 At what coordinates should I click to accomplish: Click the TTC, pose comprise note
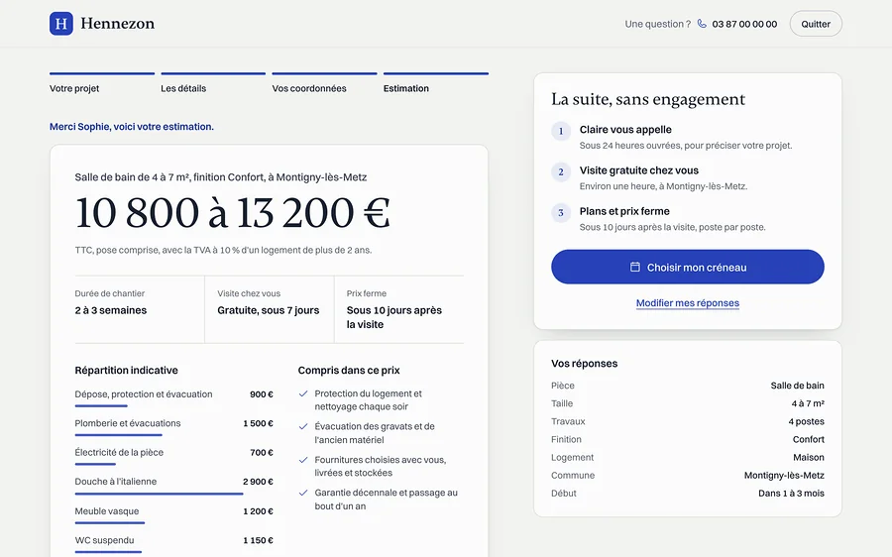pos(223,250)
